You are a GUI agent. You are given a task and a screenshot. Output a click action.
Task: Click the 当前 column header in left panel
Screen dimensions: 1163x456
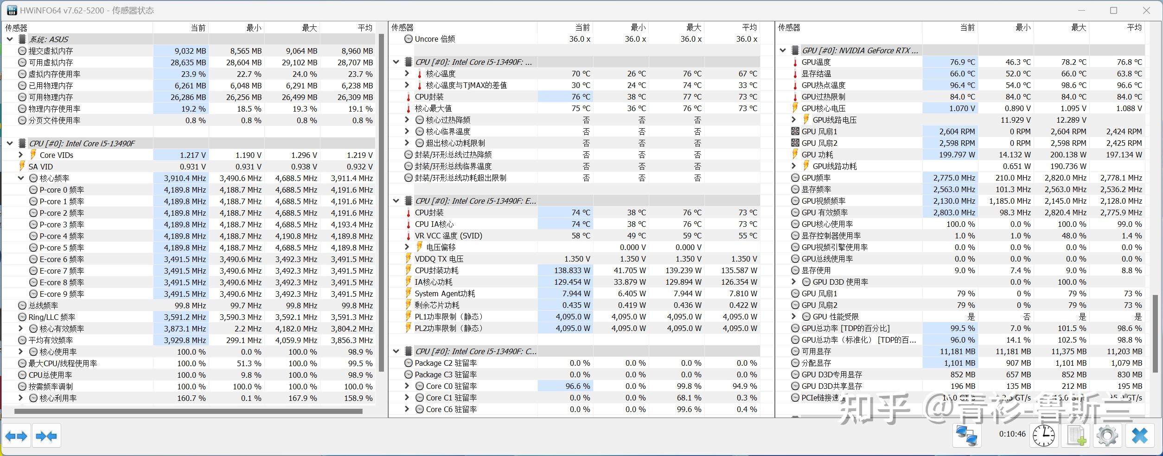pos(181,28)
